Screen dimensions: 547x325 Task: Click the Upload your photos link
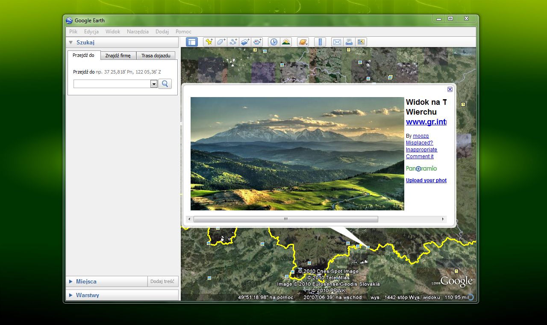pos(426,180)
